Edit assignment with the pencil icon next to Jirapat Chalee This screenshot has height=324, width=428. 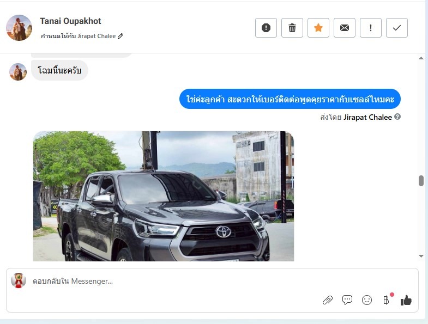(x=120, y=36)
